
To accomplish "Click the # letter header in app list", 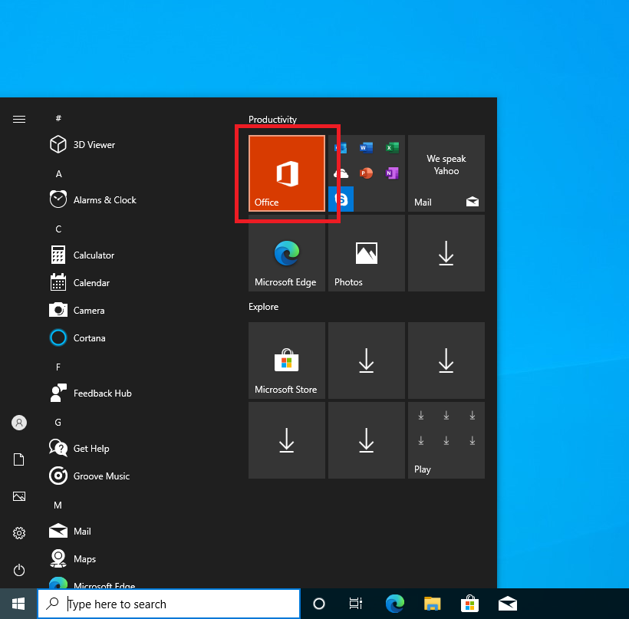I will click(x=58, y=118).
